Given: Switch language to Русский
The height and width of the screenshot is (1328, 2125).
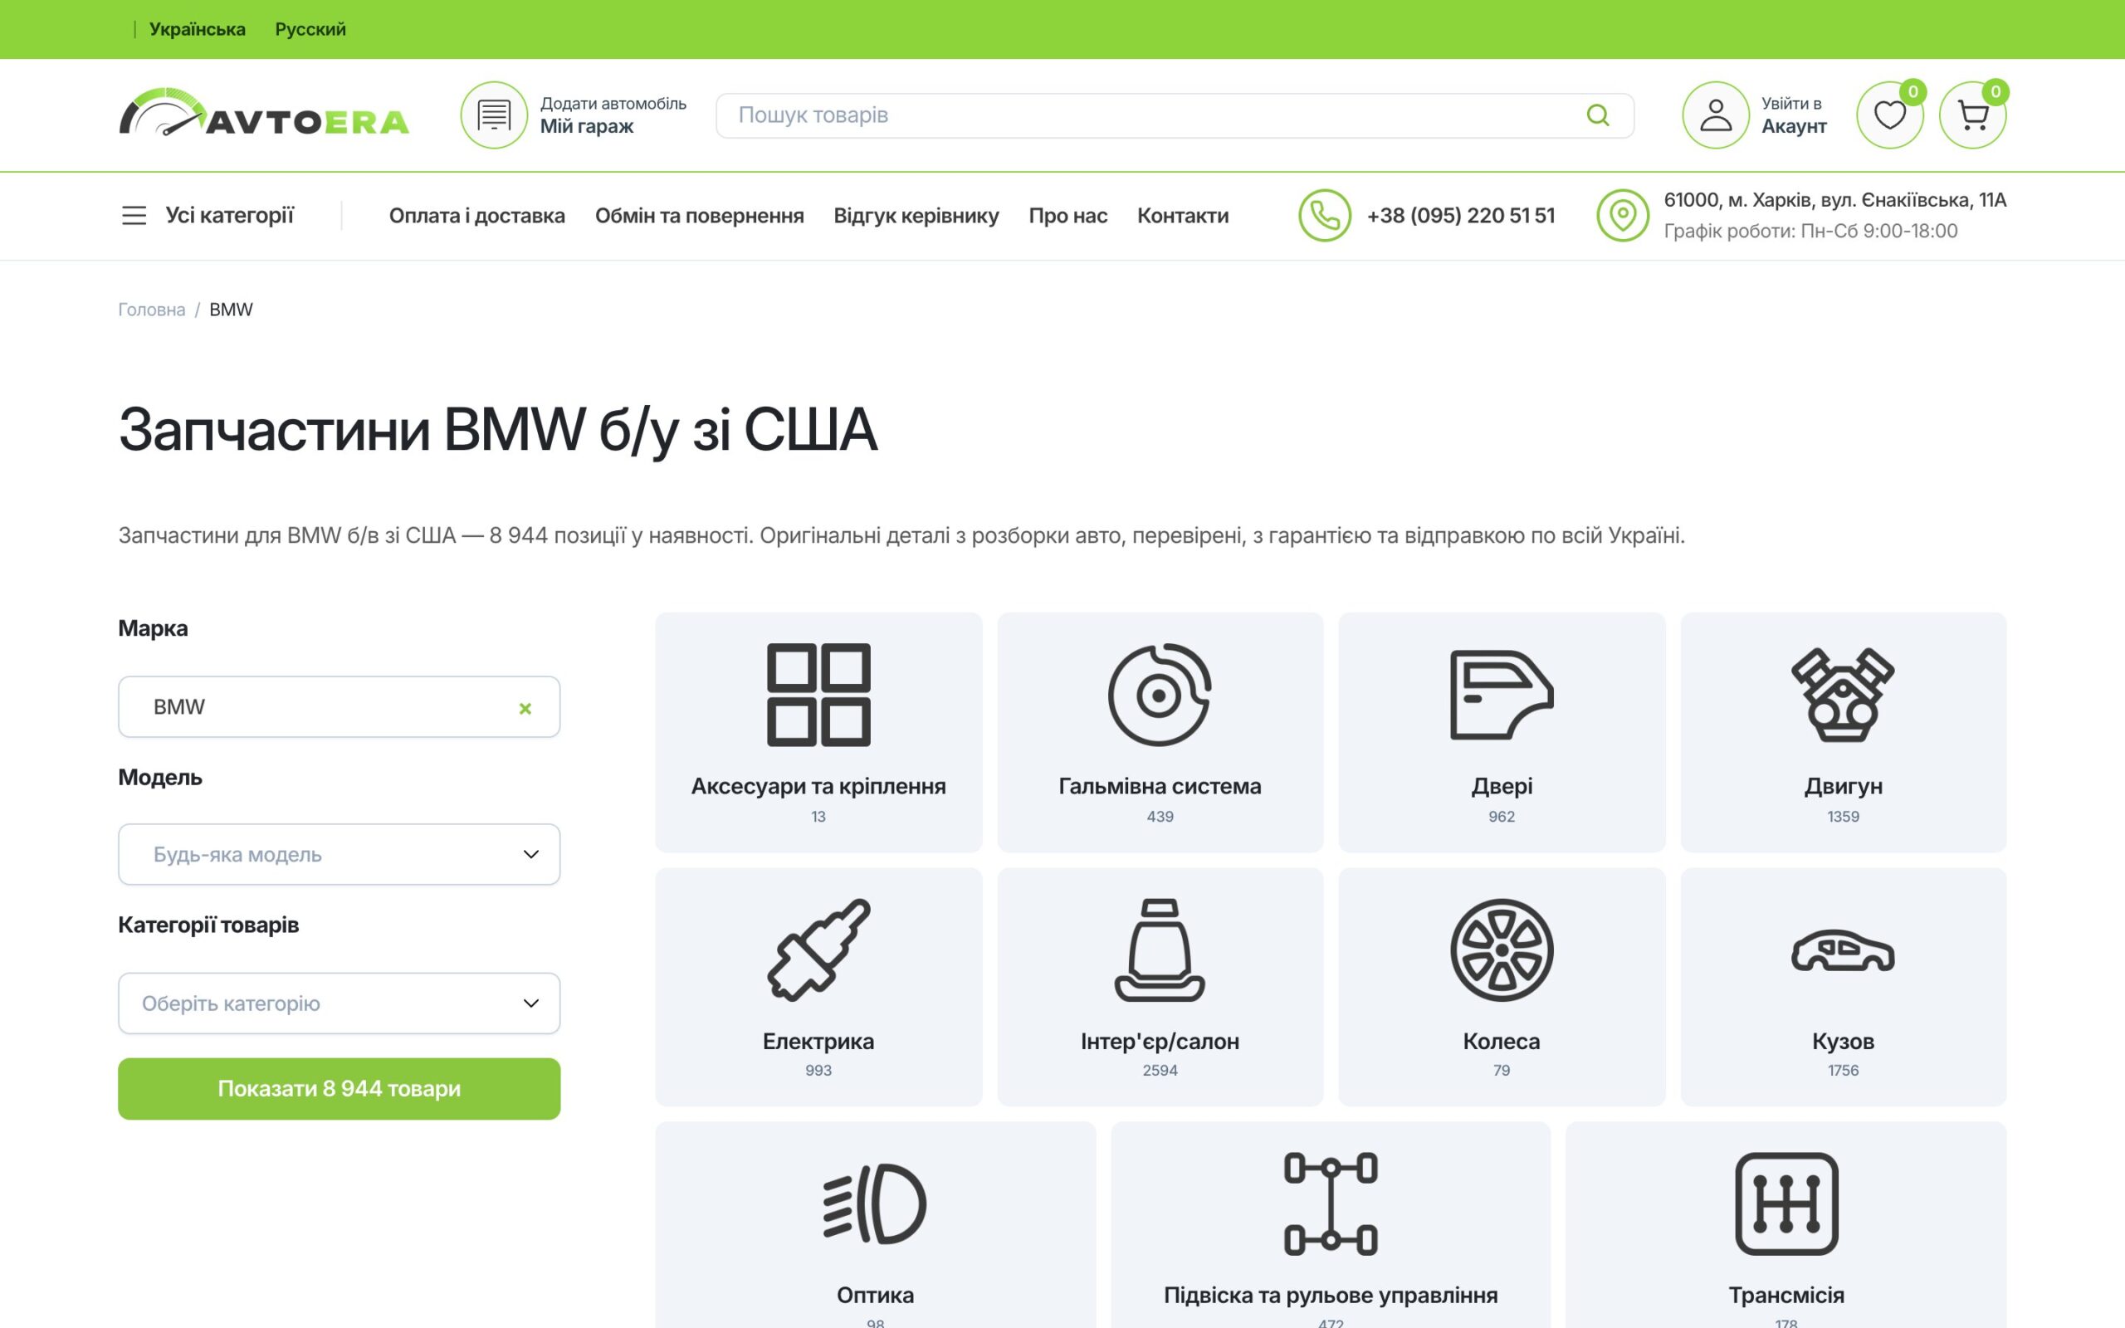Looking at the screenshot, I should 310,29.
